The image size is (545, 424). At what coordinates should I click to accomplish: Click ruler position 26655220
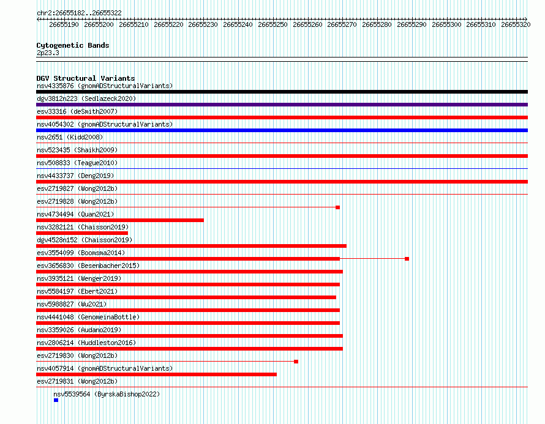click(168, 24)
